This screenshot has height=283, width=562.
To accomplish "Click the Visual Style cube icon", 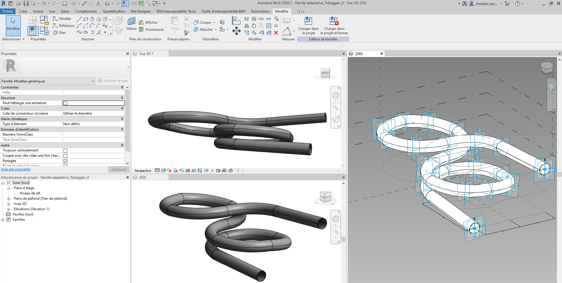I will coord(163,170).
